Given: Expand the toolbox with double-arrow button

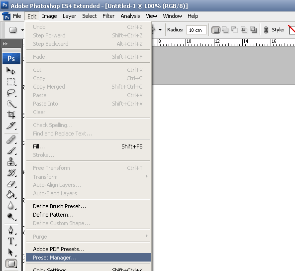Looking at the screenshot, I should click(x=5, y=44).
